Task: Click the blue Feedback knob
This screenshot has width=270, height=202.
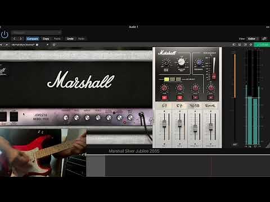Action: tap(199, 62)
